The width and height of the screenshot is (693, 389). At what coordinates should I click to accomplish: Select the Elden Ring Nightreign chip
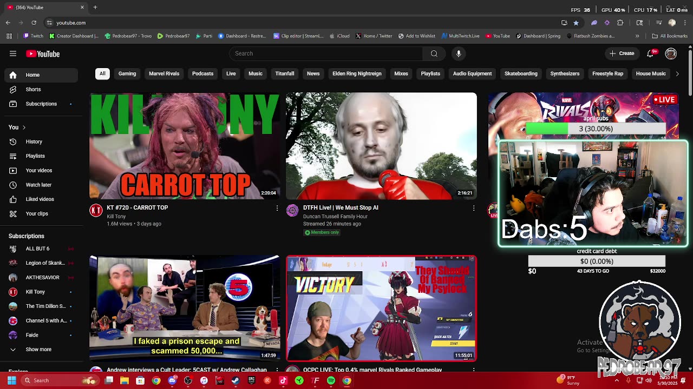tap(357, 73)
